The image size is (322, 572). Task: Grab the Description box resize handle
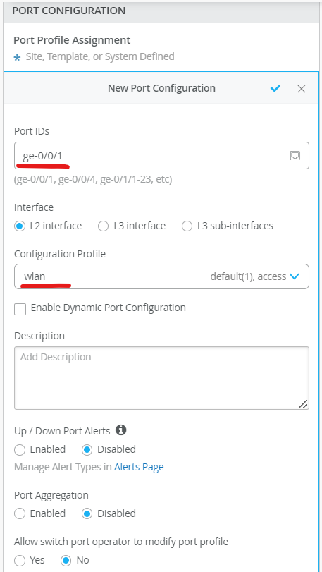coord(303,404)
